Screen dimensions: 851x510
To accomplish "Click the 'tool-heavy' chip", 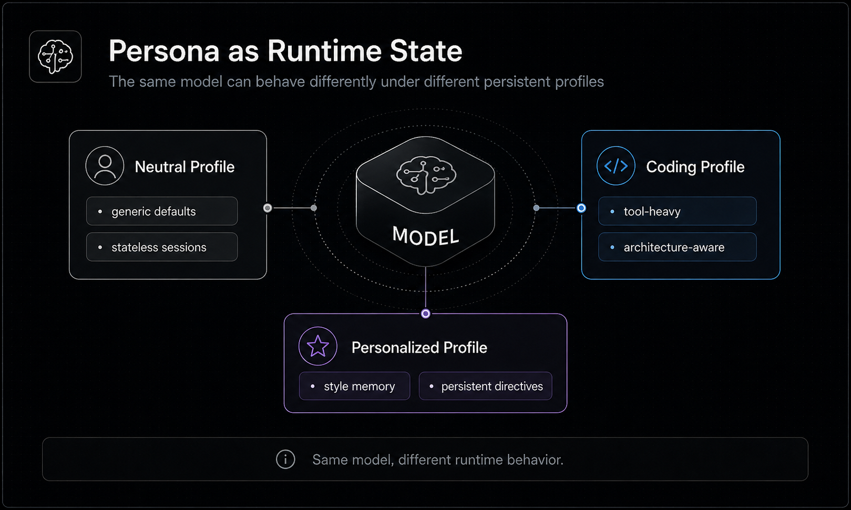I will click(x=678, y=211).
